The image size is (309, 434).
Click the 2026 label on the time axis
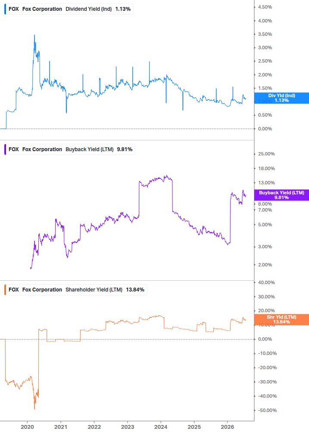click(x=227, y=427)
